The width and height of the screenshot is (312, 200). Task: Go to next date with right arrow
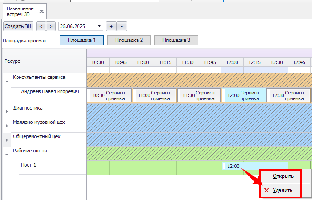(51, 26)
